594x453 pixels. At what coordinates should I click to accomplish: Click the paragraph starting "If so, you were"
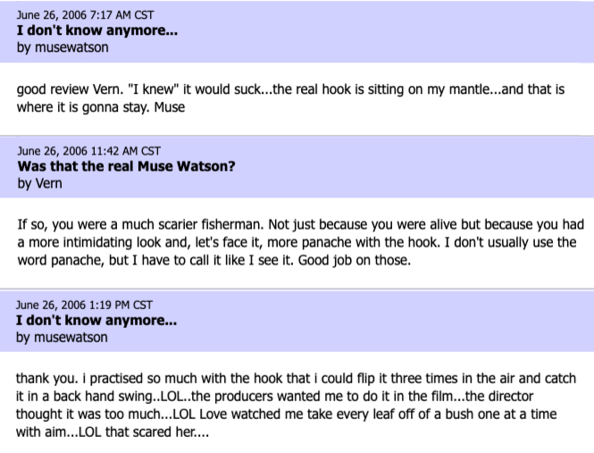pos(301,242)
